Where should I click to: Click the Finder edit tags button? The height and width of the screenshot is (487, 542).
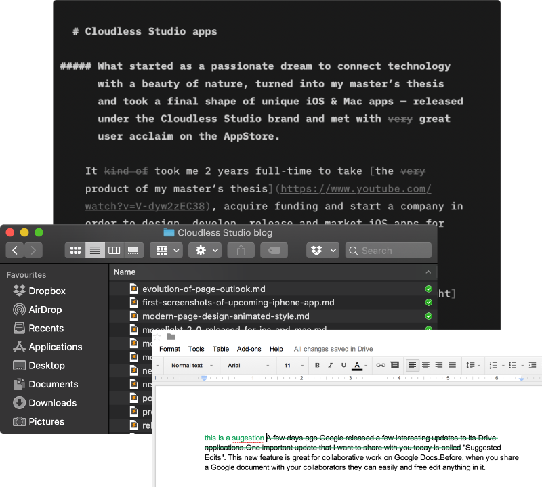pos(274,250)
